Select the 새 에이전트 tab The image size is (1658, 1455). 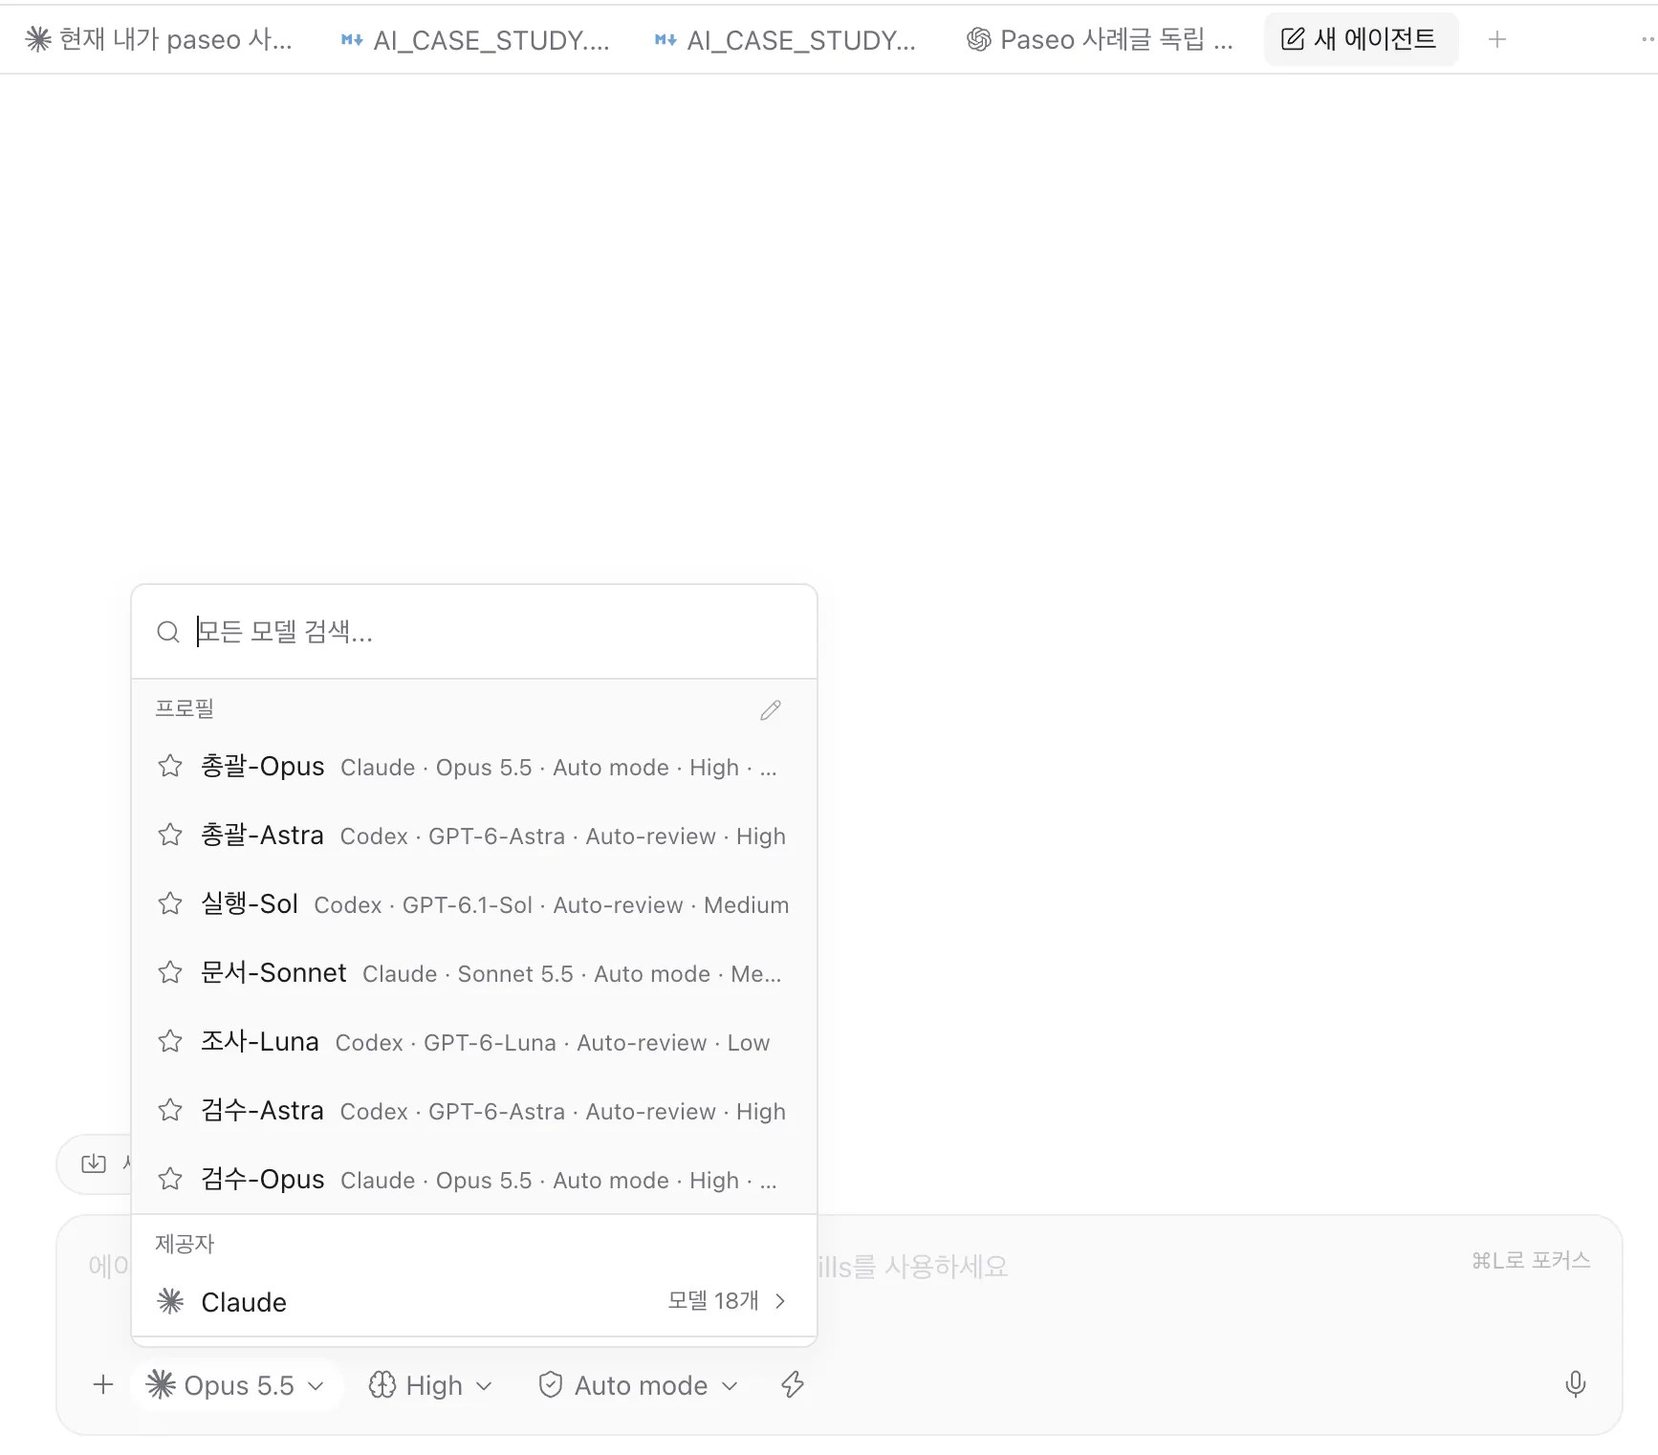(1361, 39)
